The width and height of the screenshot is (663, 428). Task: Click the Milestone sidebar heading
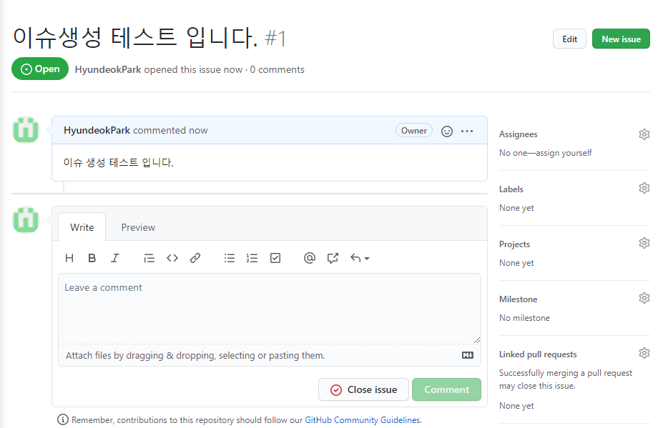pos(518,299)
